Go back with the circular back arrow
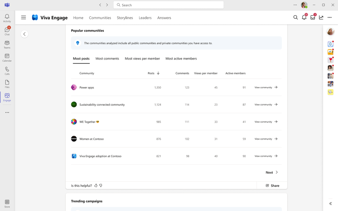The image size is (338, 211). [24, 34]
